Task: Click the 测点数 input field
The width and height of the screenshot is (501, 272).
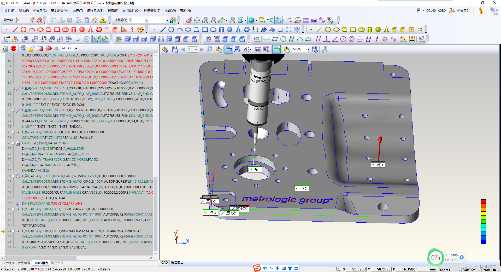Action: point(22,20)
